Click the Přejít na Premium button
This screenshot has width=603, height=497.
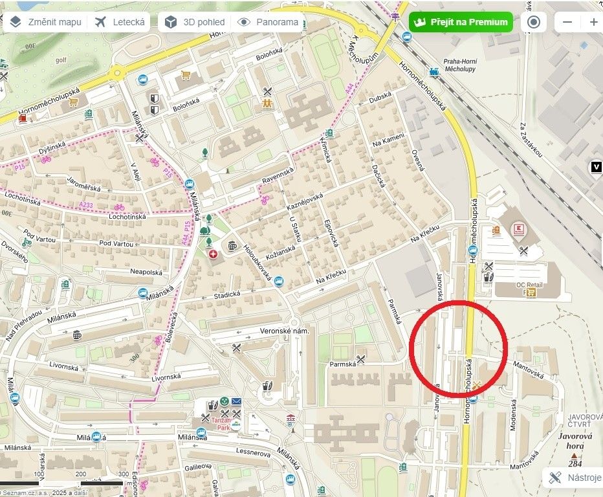[461, 22]
